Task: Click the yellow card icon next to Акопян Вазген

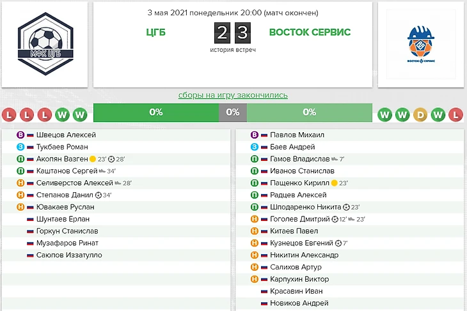Action: click(93, 159)
